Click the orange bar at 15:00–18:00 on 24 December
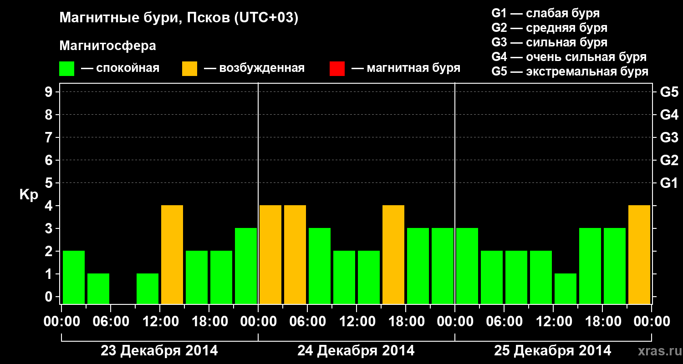The height and width of the screenshot is (364, 683). coord(393,254)
